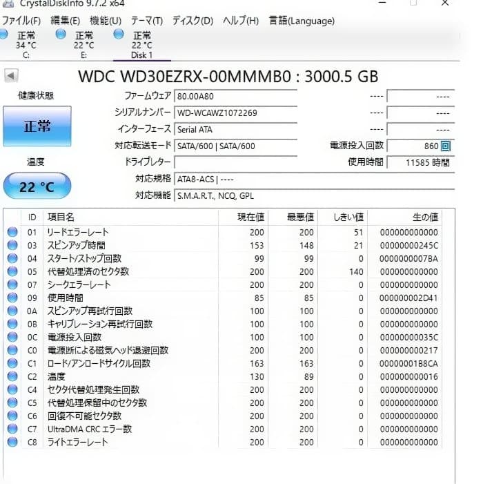This screenshot has width=483, height=484.
Task: Click the 生の値 column header
Action: (x=404, y=217)
